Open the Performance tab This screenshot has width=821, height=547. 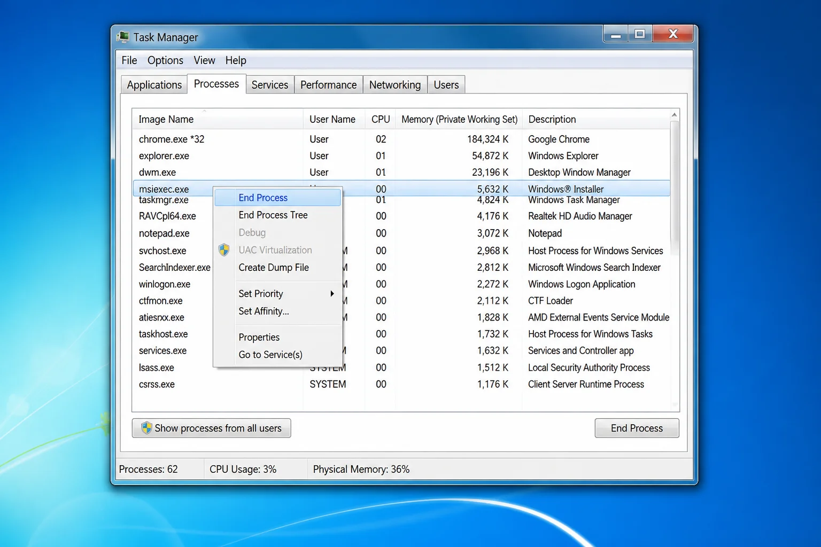point(328,85)
